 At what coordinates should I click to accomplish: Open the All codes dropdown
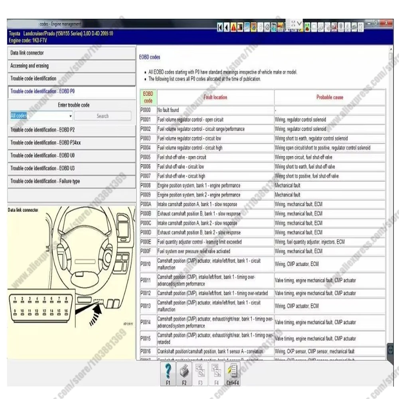41,116
